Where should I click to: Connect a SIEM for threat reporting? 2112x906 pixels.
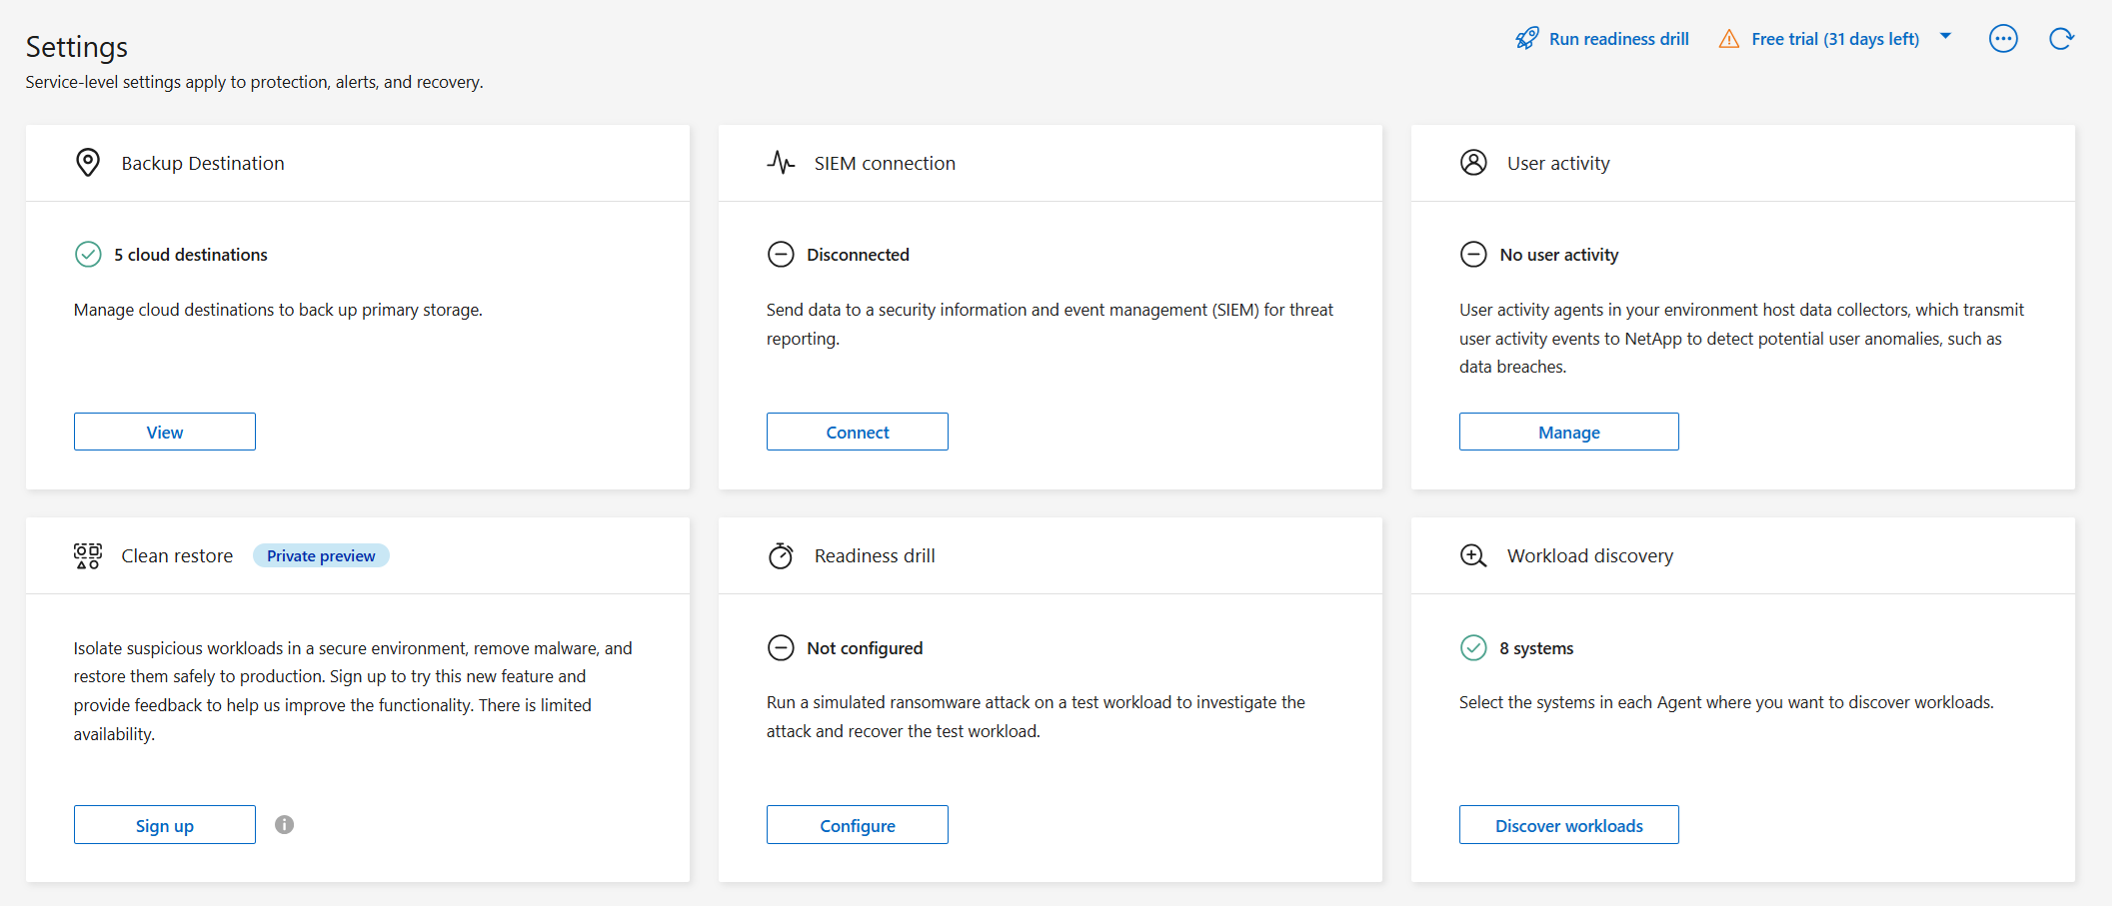pyautogui.click(x=857, y=432)
